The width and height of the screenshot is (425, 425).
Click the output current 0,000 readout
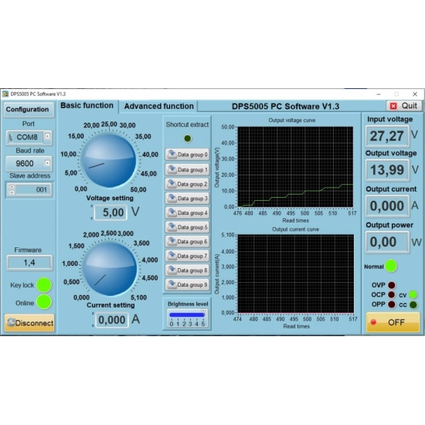tap(387, 206)
